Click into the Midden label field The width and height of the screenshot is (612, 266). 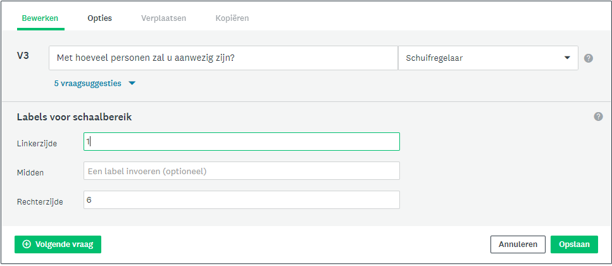point(242,171)
